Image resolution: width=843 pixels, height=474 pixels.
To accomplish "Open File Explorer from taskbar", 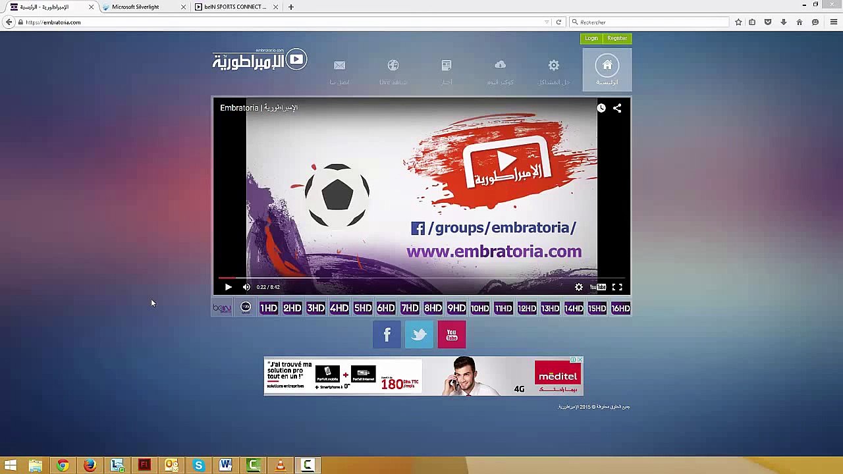I will pyautogui.click(x=36, y=465).
